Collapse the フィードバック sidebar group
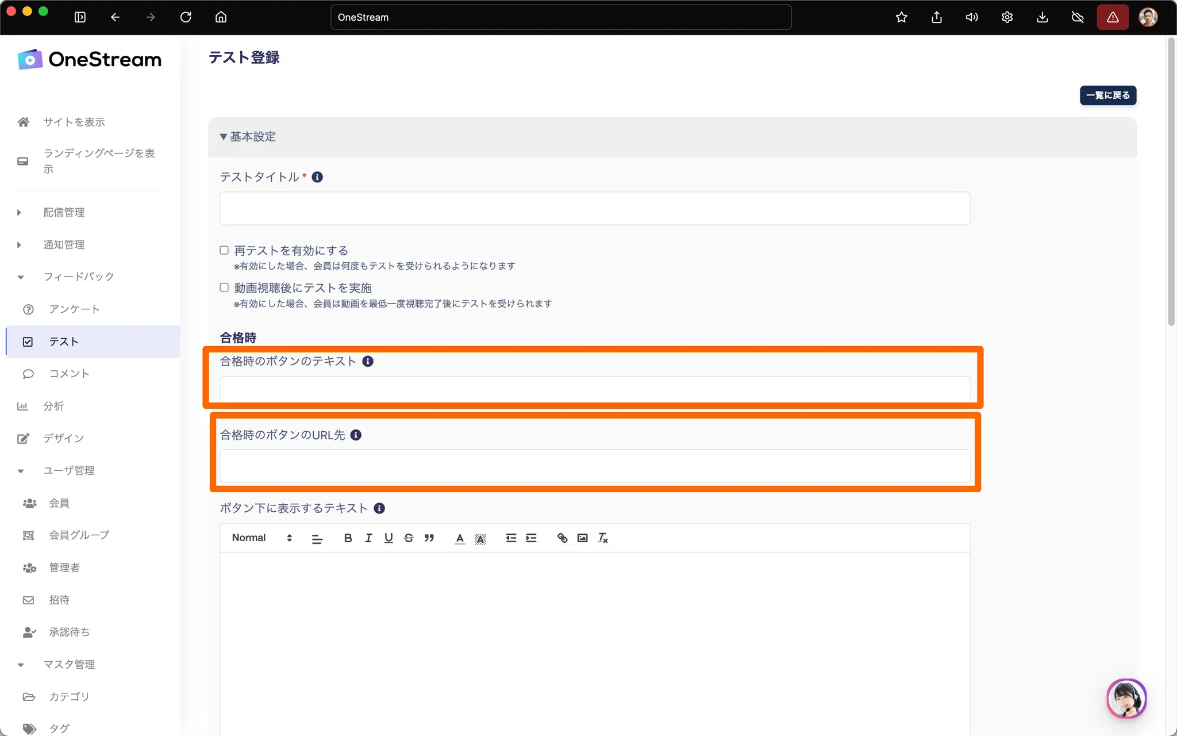Image resolution: width=1177 pixels, height=736 pixels. point(79,277)
